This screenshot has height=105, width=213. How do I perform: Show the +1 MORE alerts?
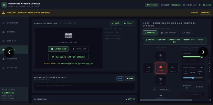click(195, 13)
